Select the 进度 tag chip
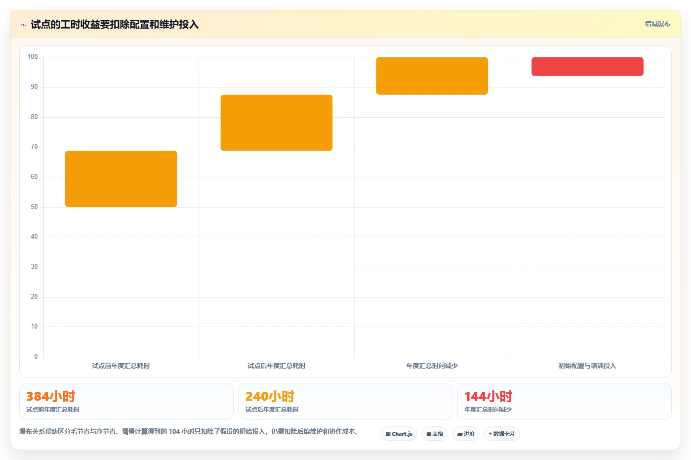Viewport: 691px width, 460px height. 466,434
